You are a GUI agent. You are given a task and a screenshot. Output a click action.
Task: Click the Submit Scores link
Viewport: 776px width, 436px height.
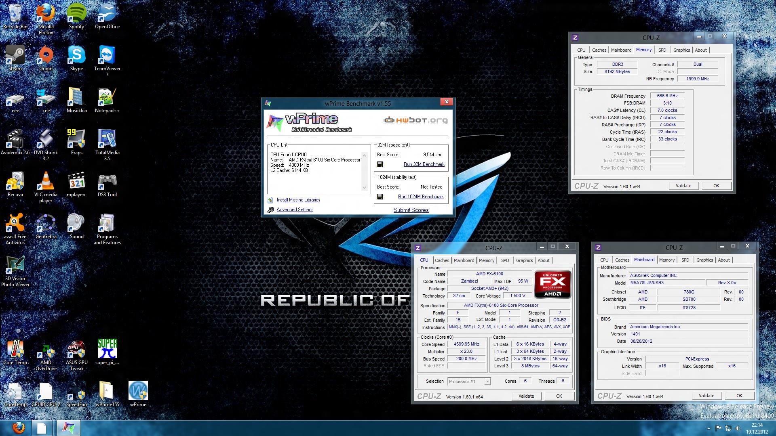[411, 210]
